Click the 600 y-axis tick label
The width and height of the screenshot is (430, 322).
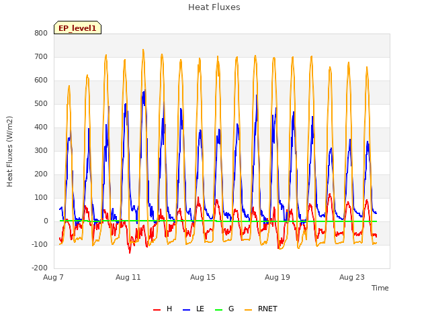[41, 80]
